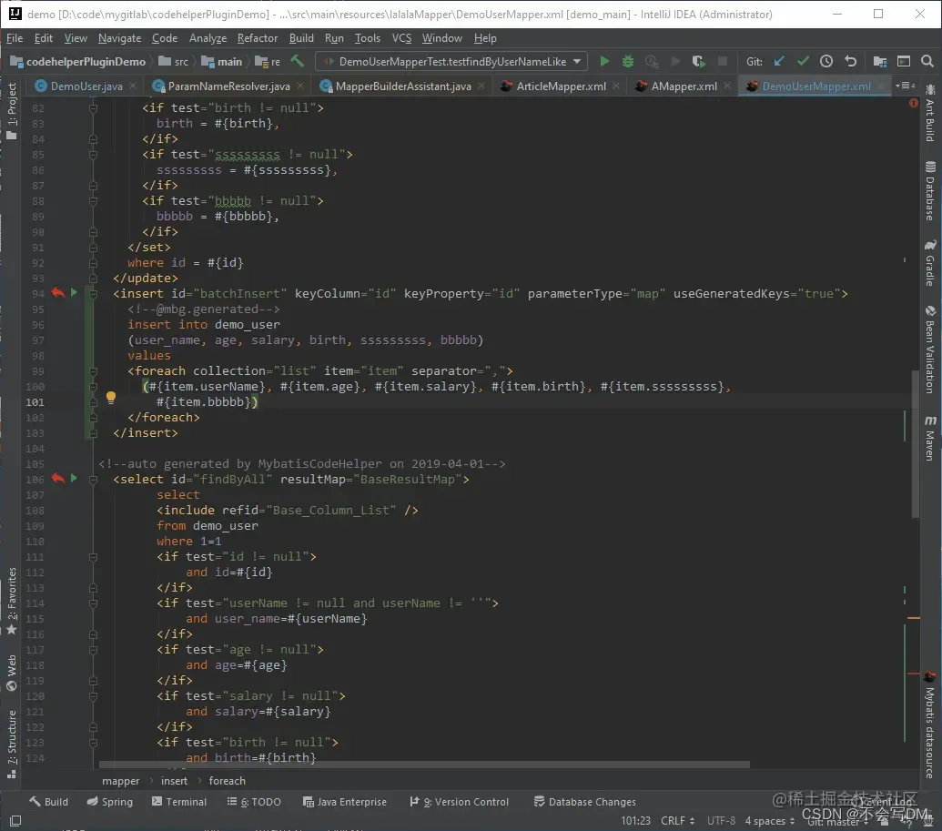
Task: Toggle the Database side panel
Action: click(x=930, y=191)
